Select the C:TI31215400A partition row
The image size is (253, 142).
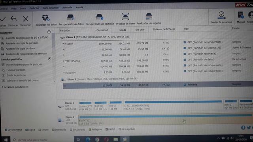[157, 60]
